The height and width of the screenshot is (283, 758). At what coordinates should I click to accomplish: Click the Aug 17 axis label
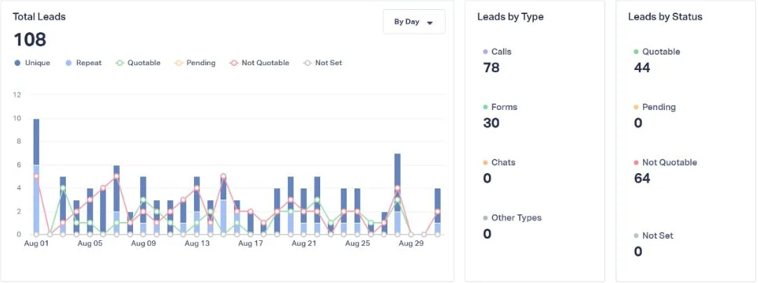tap(250, 243)
